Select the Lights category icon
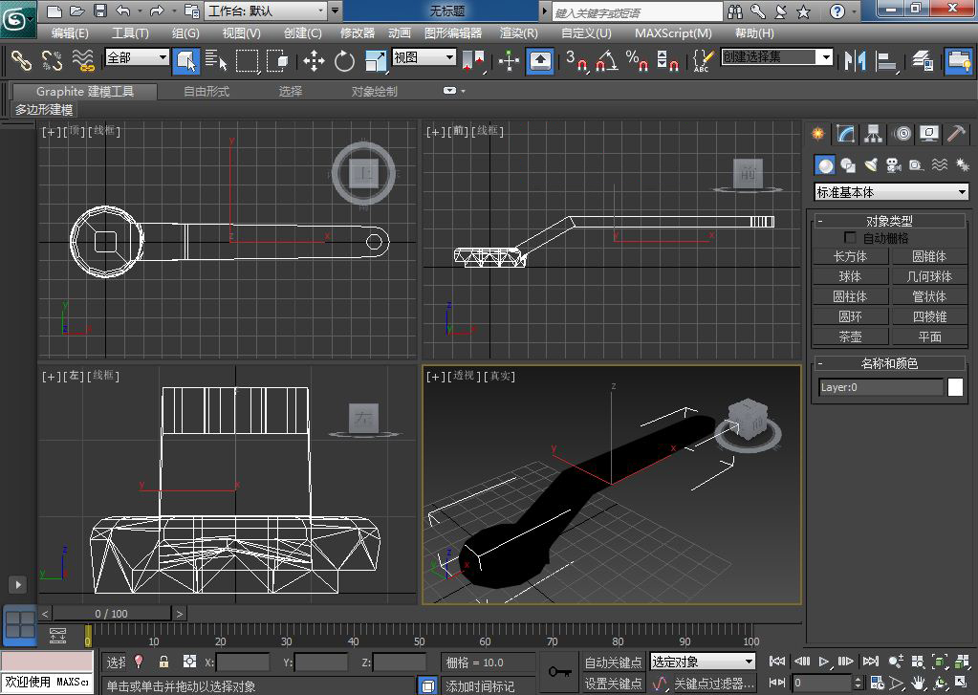 (871, 165)
